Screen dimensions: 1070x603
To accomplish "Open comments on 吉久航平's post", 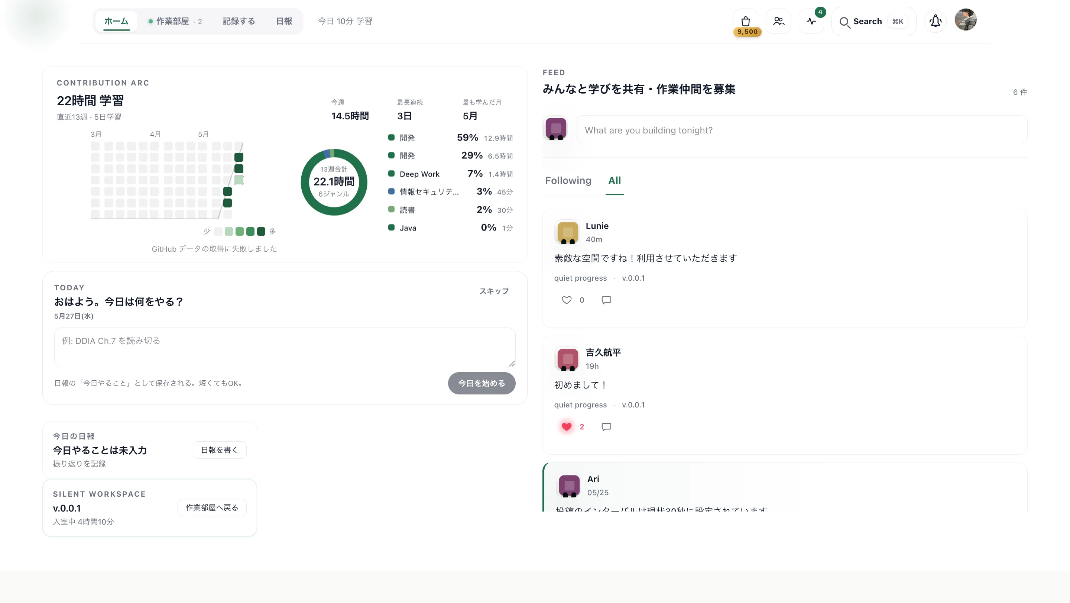I will coord(606,427).
